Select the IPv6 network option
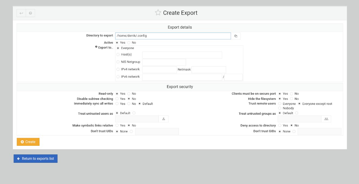The width and height of the screenshot is (359, 184). pos(118,77)
